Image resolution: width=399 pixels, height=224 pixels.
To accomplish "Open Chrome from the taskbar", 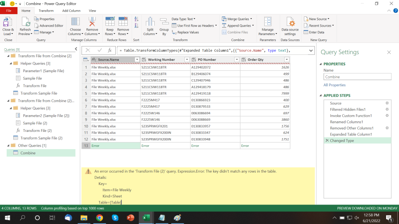I will (x=99, y=218).
